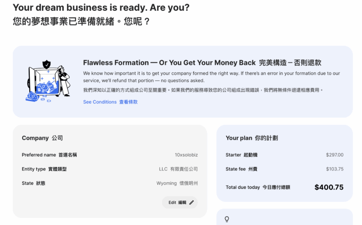The image size is (362, 225).
Task: Click the Starter plan label
Action: pos(241,155)
